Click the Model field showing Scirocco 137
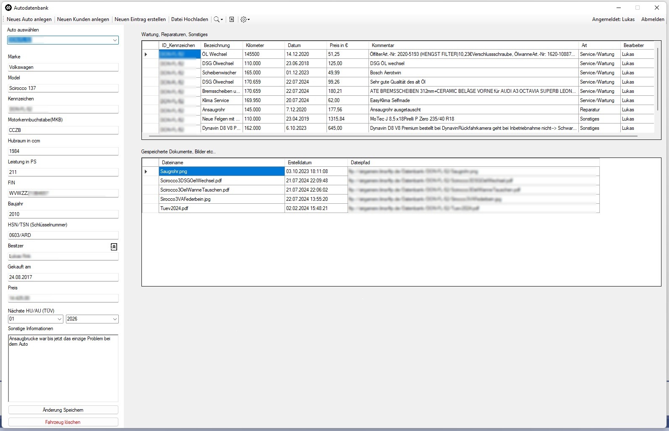669x431 pixels. coord(63,88)
